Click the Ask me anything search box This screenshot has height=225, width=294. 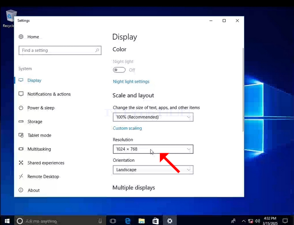point(60,221)
